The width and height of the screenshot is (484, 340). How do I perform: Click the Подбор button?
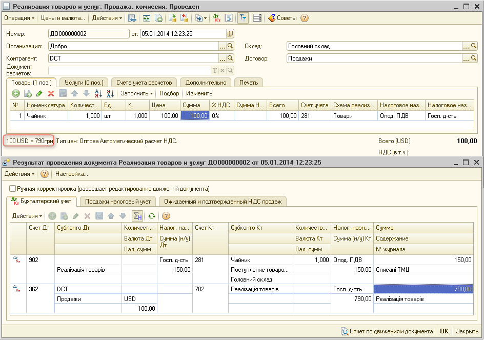coord(169,93)
